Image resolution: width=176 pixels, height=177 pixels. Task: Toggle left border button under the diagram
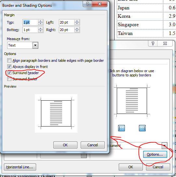pyautogui.click(x=121, y=128)
